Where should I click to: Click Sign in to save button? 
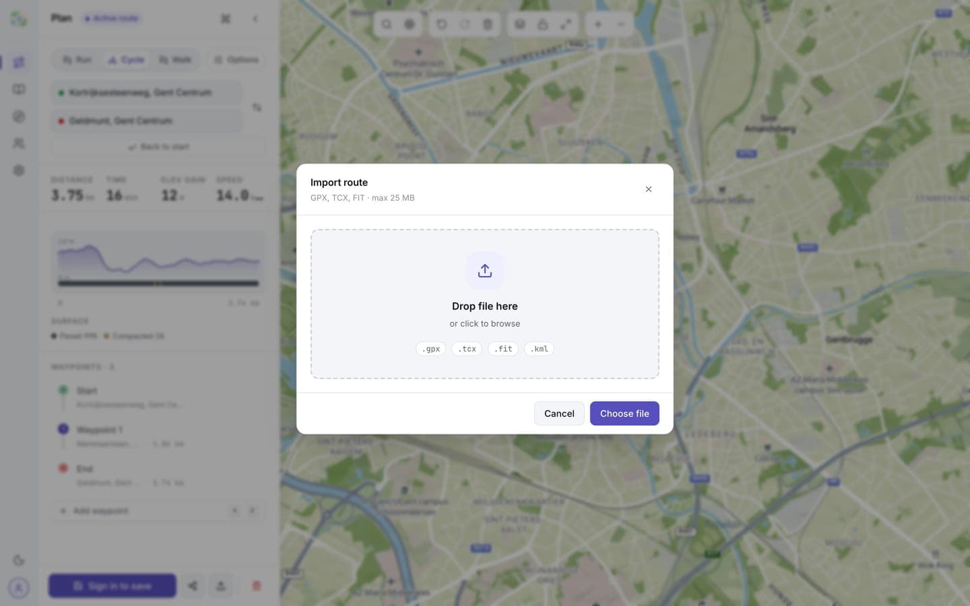[112, 586]
